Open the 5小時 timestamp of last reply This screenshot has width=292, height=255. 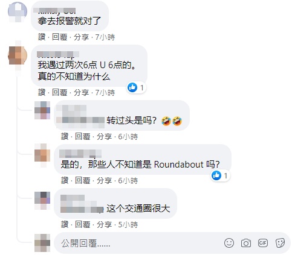[128, 224]
